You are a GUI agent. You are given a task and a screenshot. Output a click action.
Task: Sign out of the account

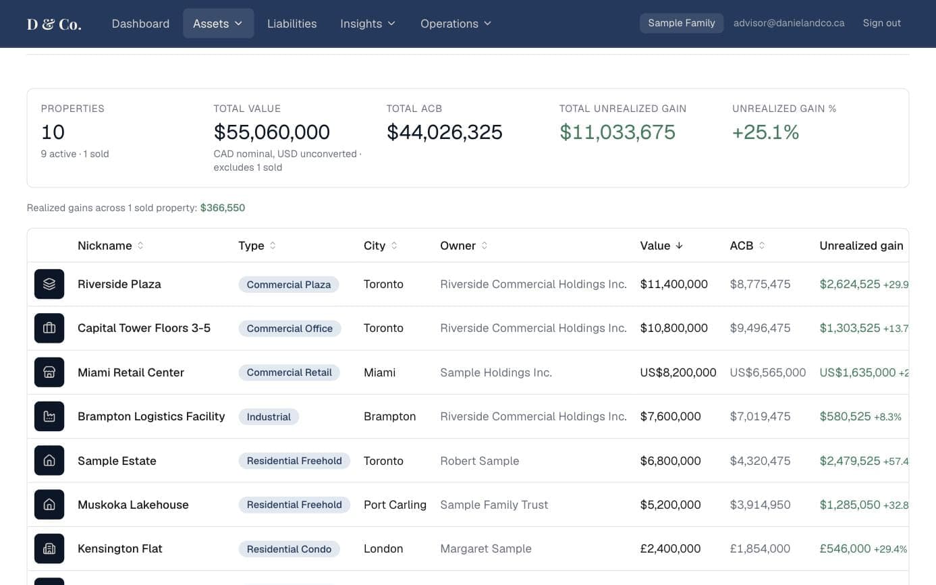point(881,23)
